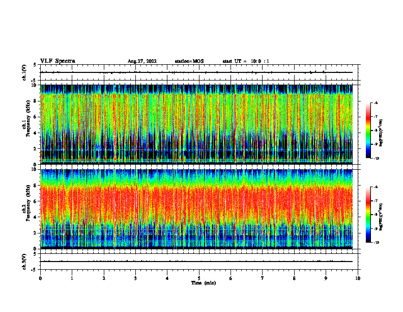Click the "-9" tick on ch.2 color bar
The height and width of the screenshot is (312, 403).
375,228
